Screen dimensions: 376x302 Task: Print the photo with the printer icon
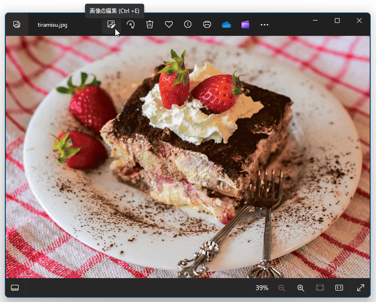[x=207, y=24]
